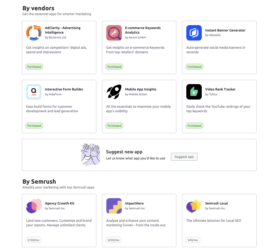
Task: Click the AdClarity app logo icon
Action: pyautogui.click(x=34, y=33)
